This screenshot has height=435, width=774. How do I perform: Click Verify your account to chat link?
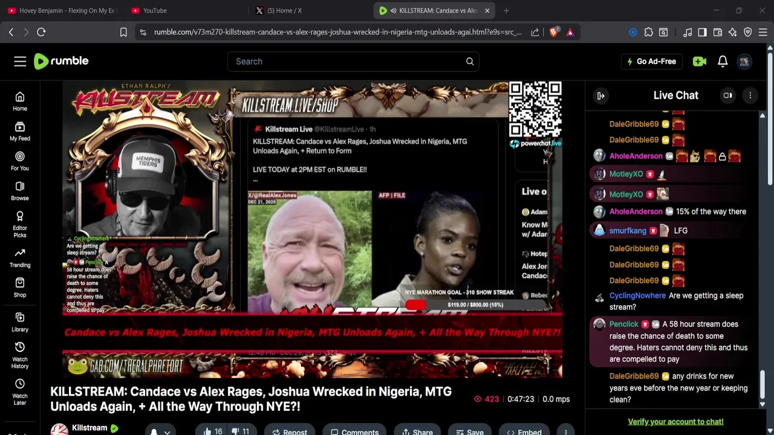pos(675,422)
